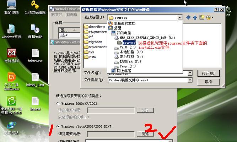Open [E]编辑 menu in Virtual Drive Manager
The height and width of the screenshot is (142, 237).
coord(71,15)
